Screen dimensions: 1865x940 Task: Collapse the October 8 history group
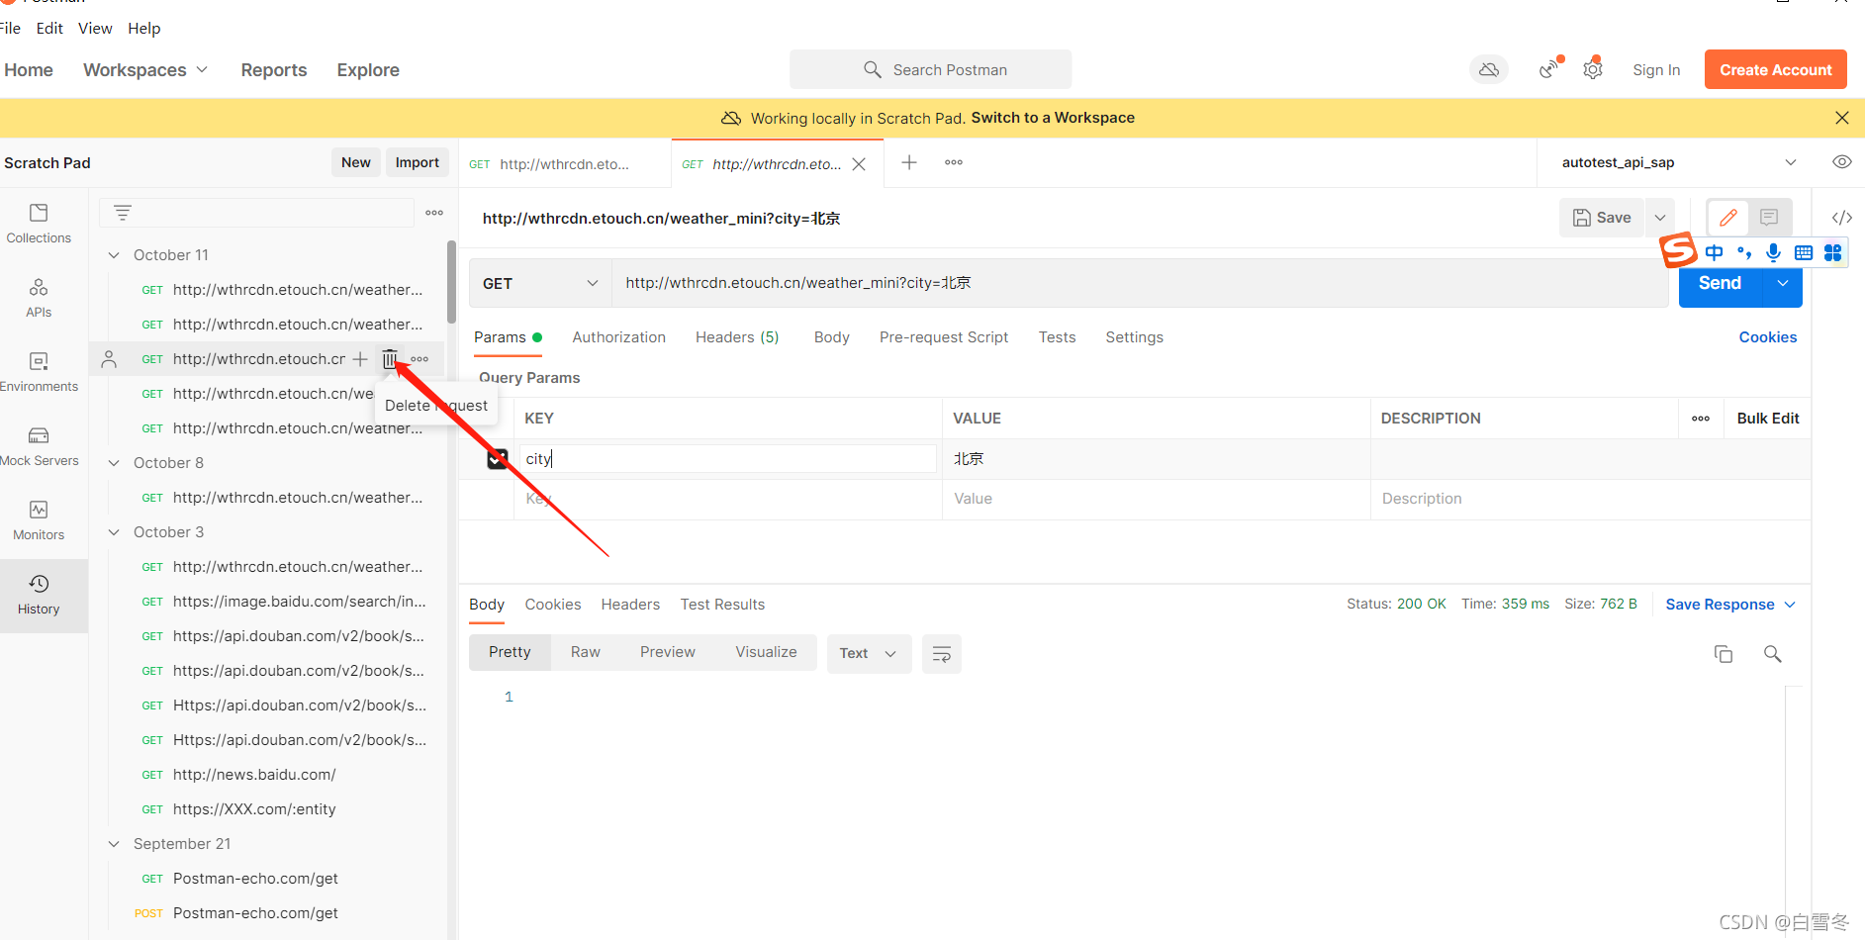pos(114,463)
